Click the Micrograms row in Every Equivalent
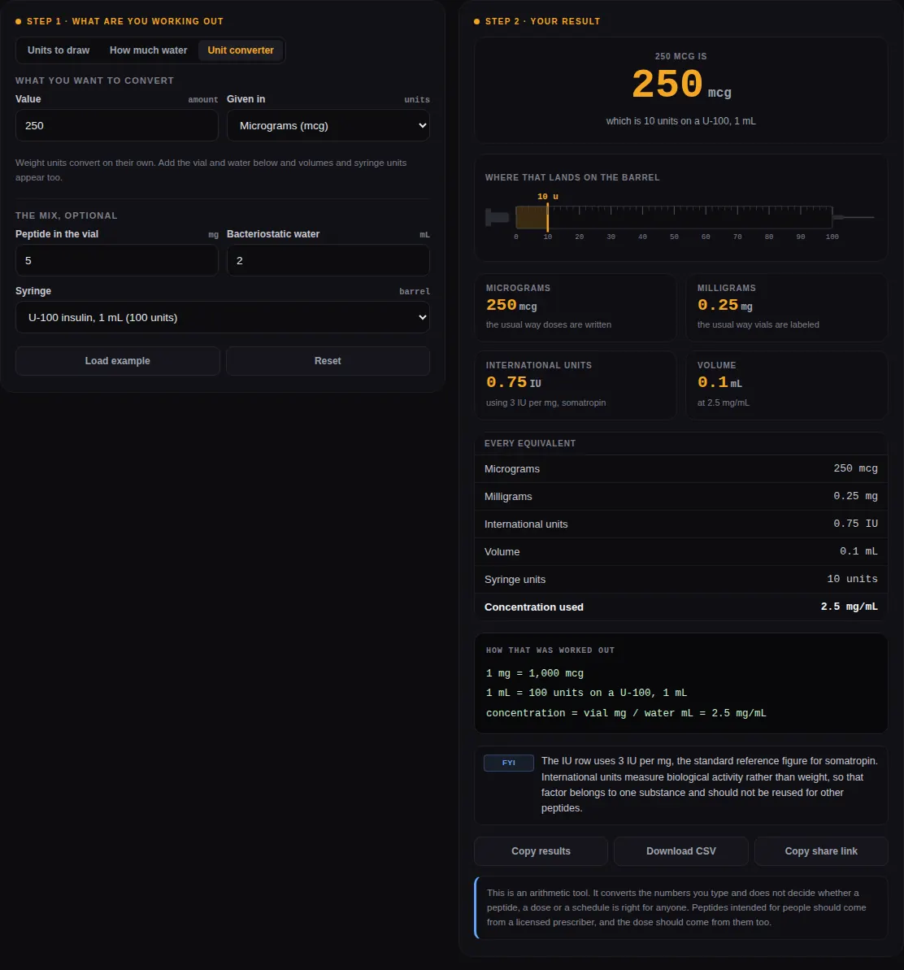This screenshot has height=970, width=904. pyautogui.click(x=680, y=469)
